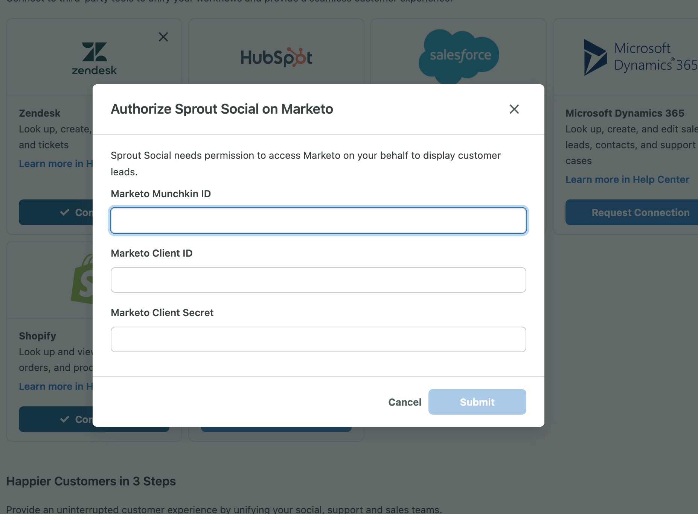This screenshot has height=514, width=698.
Task: Click the 'Sprout Social needs permission' description text
Action: 306,164
